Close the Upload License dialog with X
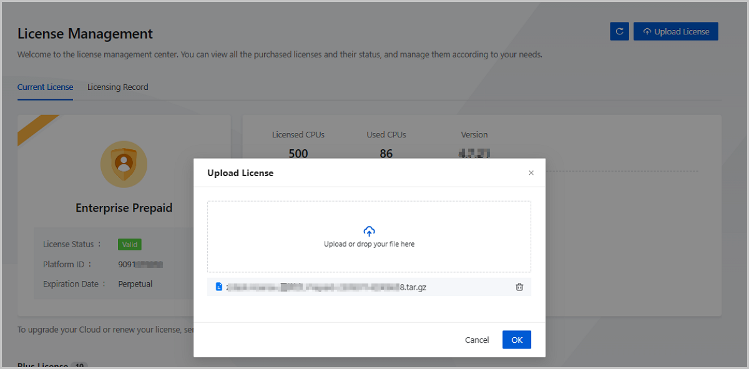749x369 pixels. pyautogui.click(x=531, y=173)
